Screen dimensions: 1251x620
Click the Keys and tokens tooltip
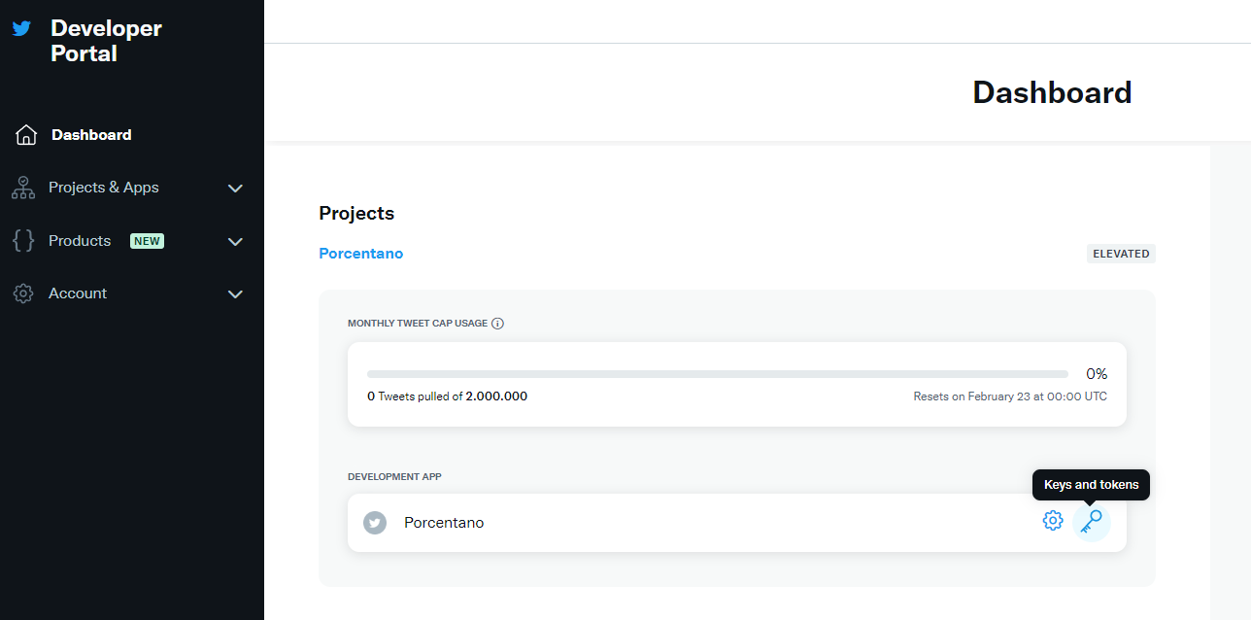1091,485
